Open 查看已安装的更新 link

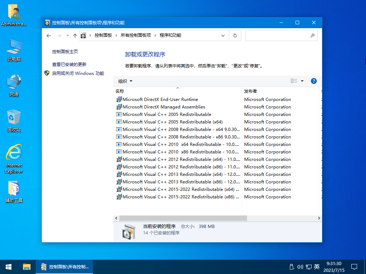[69, 64]
